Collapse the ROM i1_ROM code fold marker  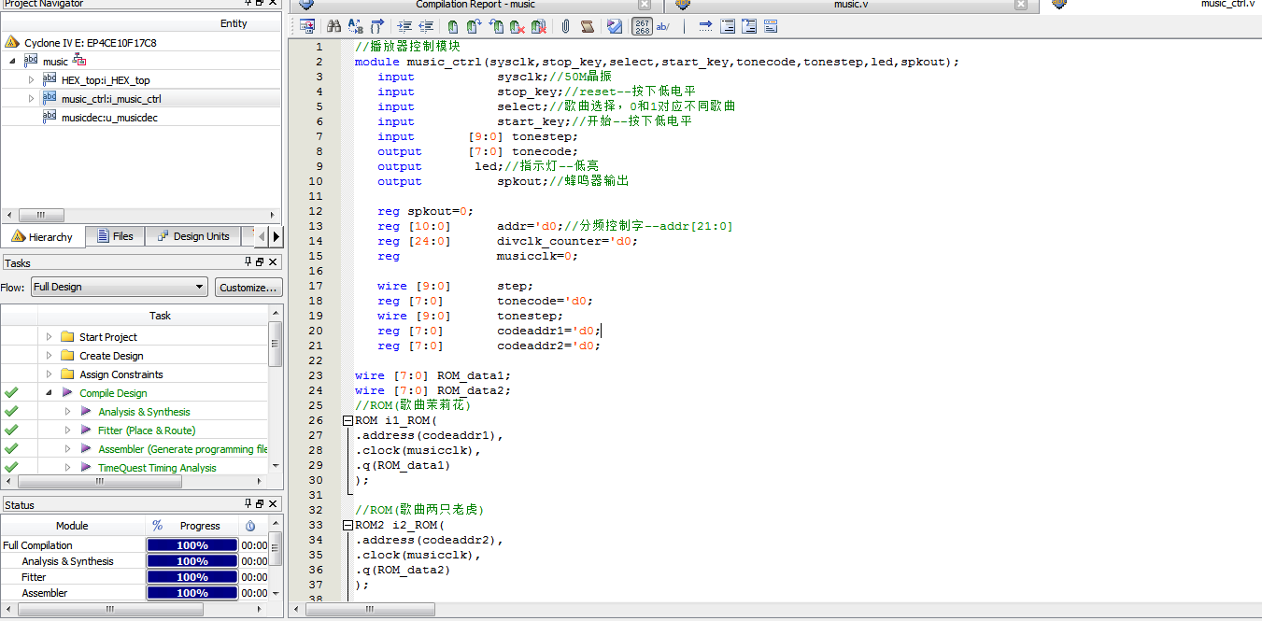(x=348, y=420)
